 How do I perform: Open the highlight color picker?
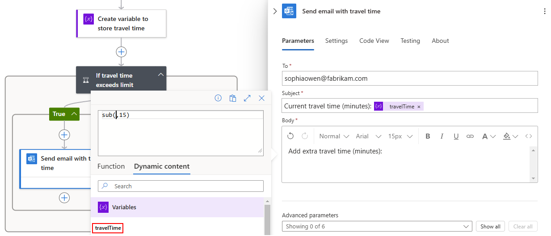pos(510,136)
